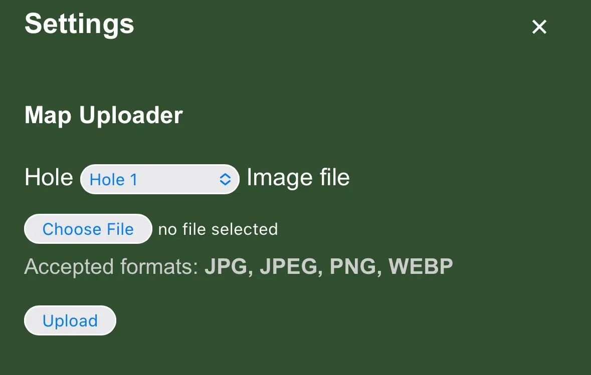The image size is (591, 375).
Task: Click the Image file label
Action: click(297, 177)
